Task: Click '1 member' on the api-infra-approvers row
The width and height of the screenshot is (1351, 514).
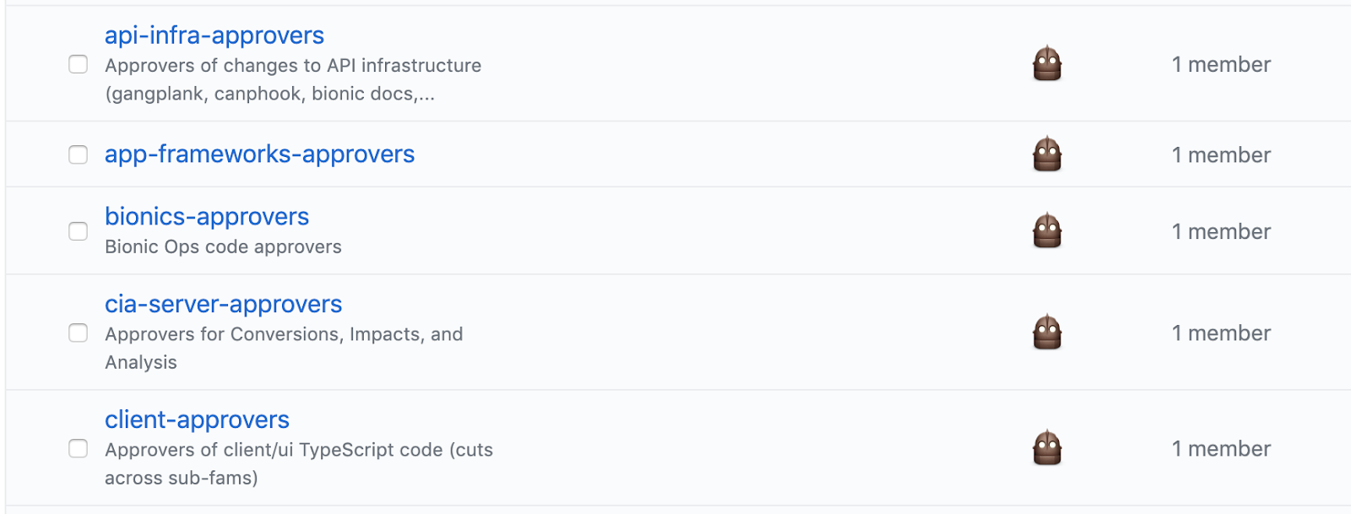Action: point(1221,63)
